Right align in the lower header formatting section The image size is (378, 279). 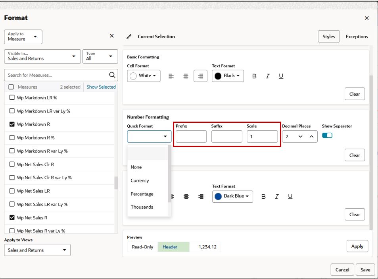coord(201,197)
